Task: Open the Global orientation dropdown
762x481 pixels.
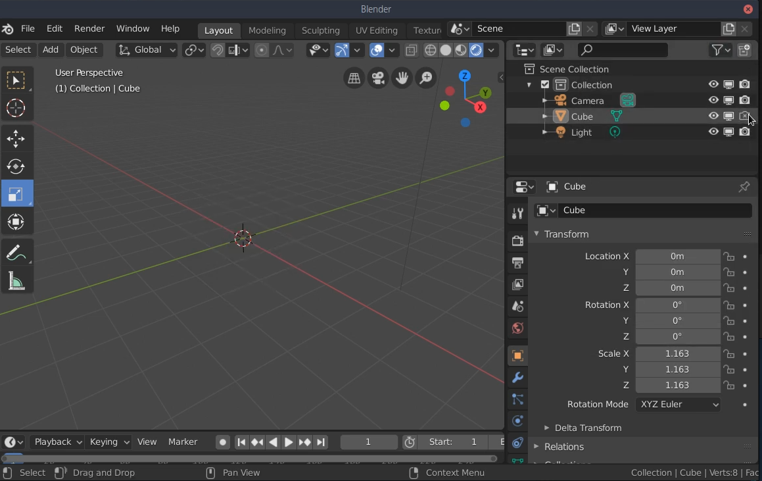Action: tap(147, 49)
